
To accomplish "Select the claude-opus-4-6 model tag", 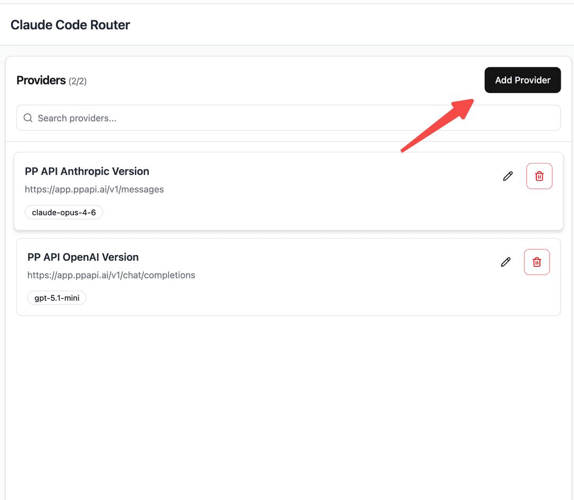I will click(64, 212).
